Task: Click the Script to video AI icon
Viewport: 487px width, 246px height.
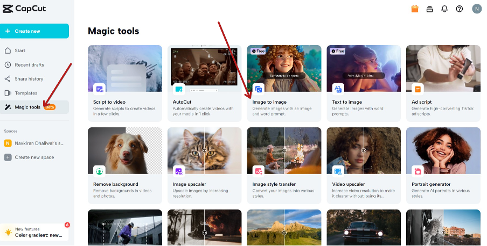Action: pos(99,89)
